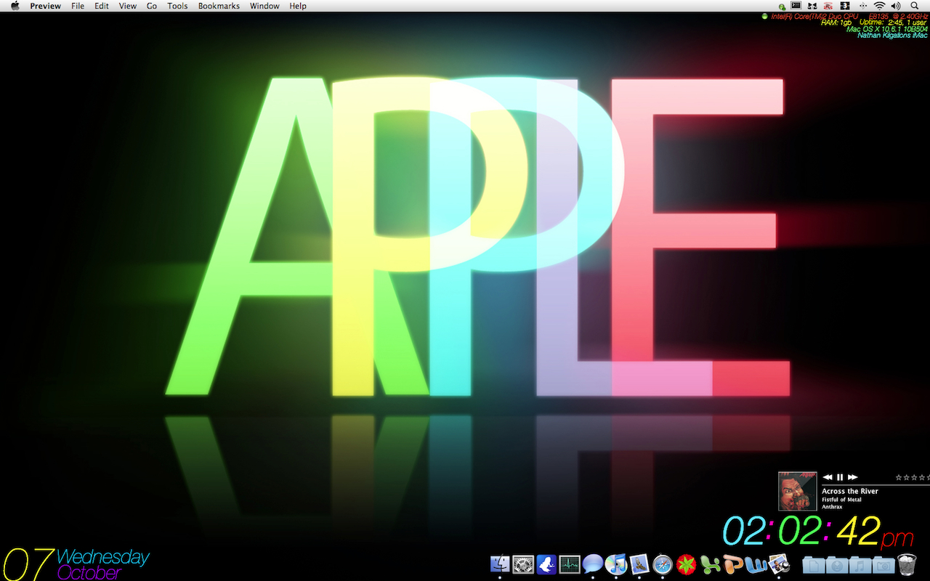Click the Spaces number 3 menu bar icon

click(x=845, y=6)
